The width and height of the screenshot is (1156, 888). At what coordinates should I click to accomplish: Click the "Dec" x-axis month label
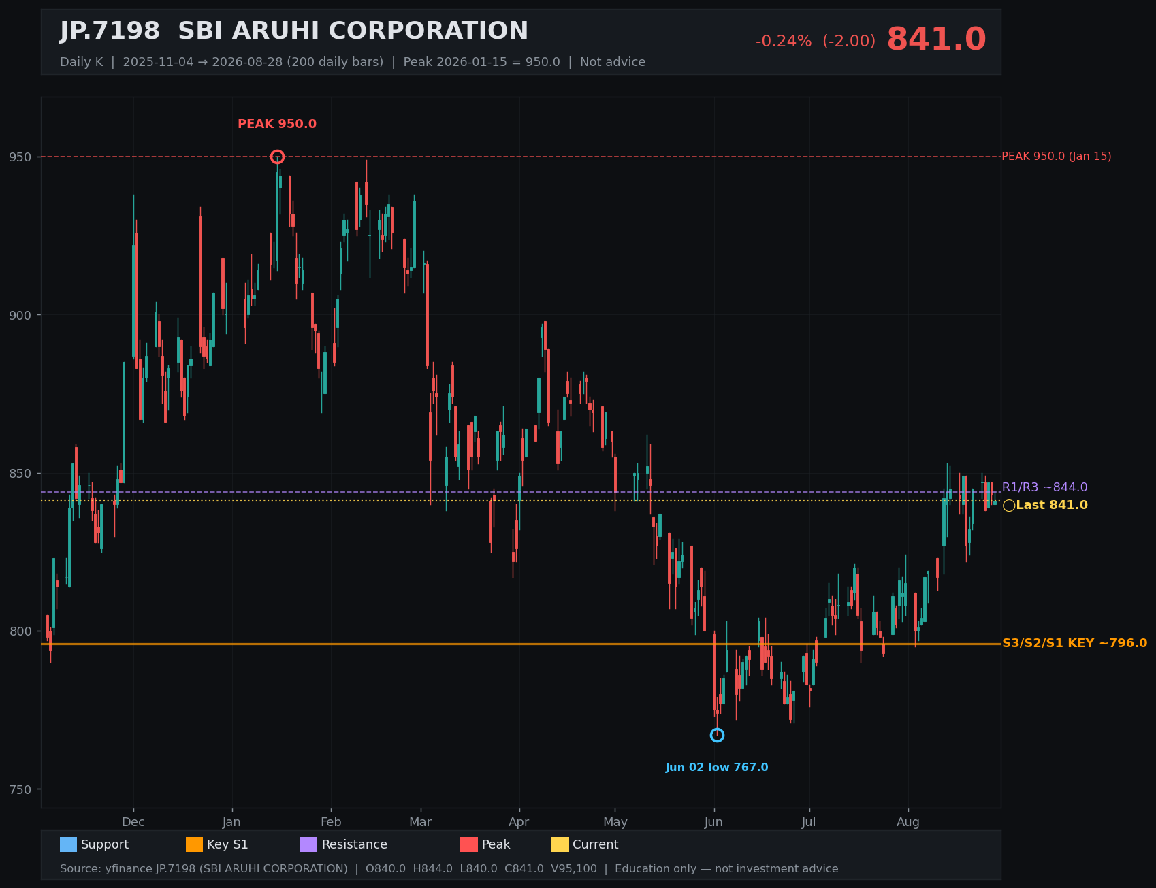pos(133,822)
